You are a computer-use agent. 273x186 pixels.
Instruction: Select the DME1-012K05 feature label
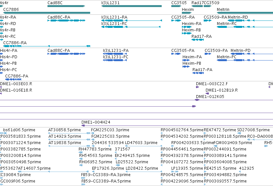pos(210,97)
